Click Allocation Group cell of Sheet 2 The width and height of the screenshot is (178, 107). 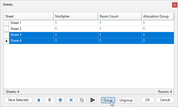158,29
